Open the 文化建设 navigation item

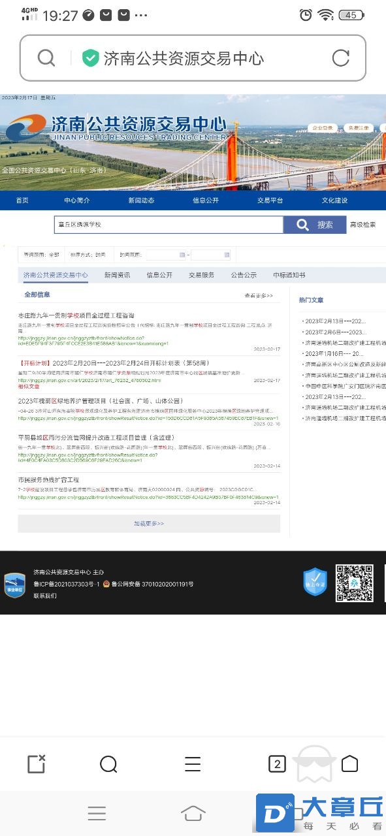click(x=334, y=201)
